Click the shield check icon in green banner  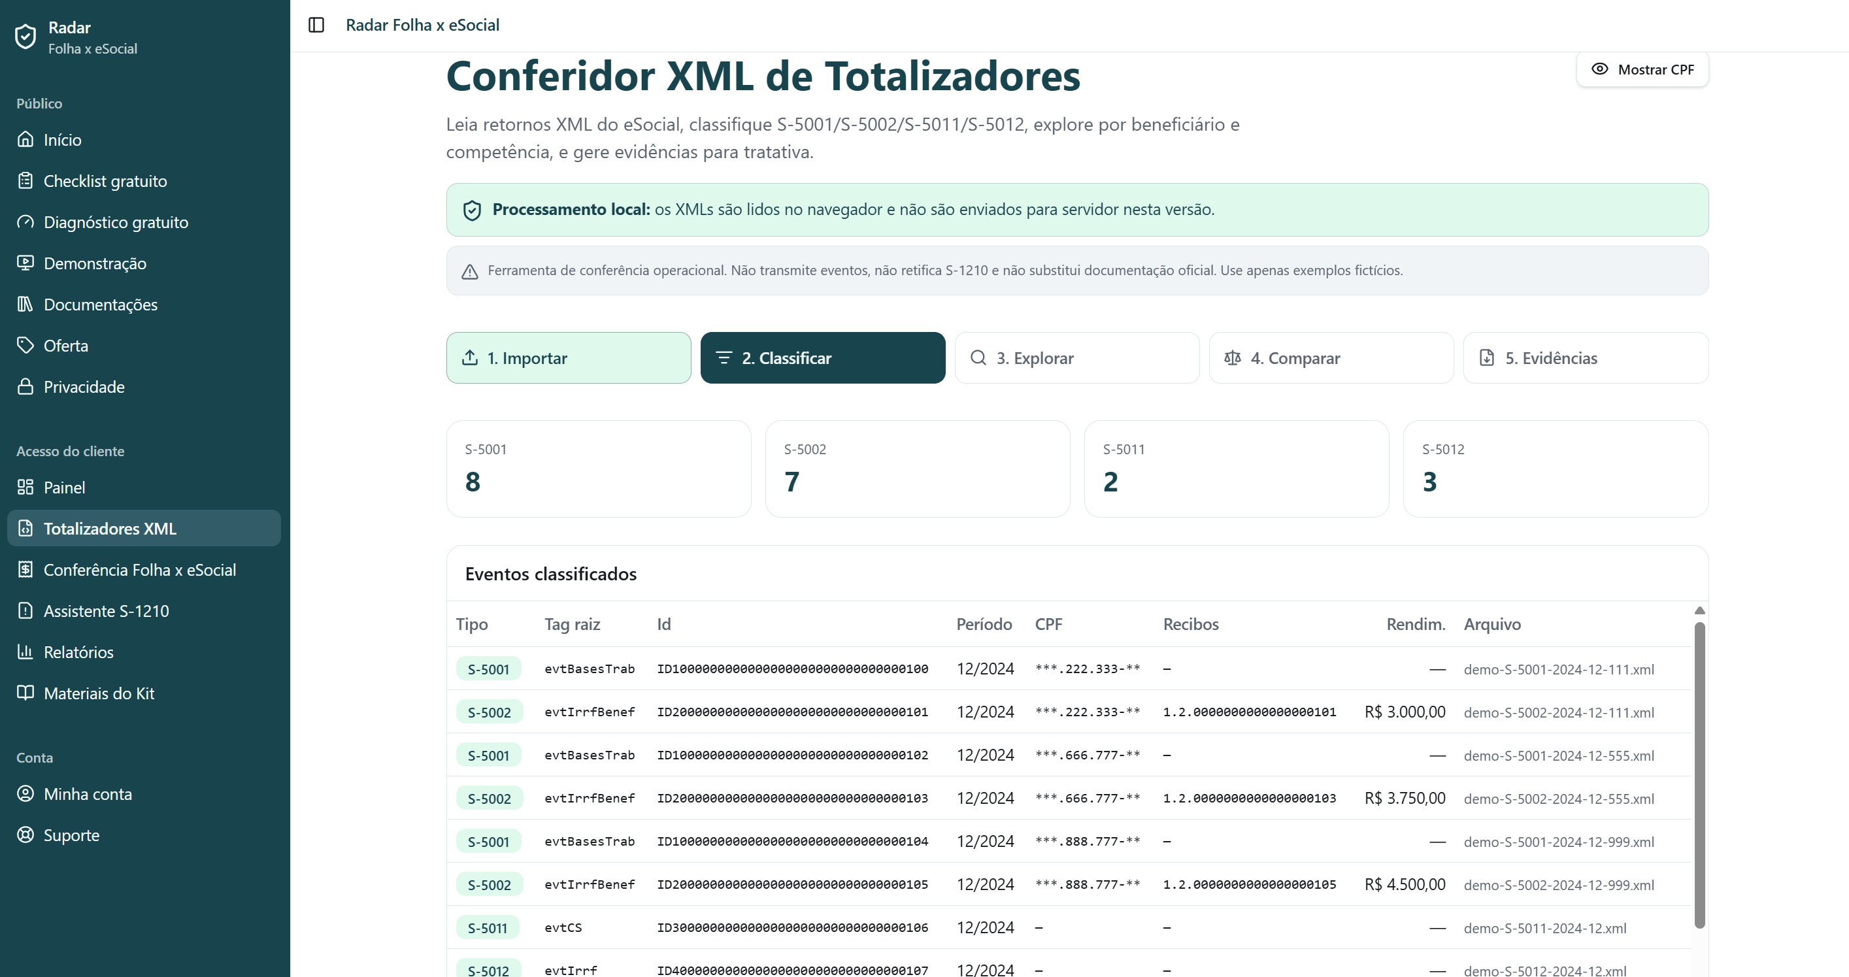pos(473,210)
